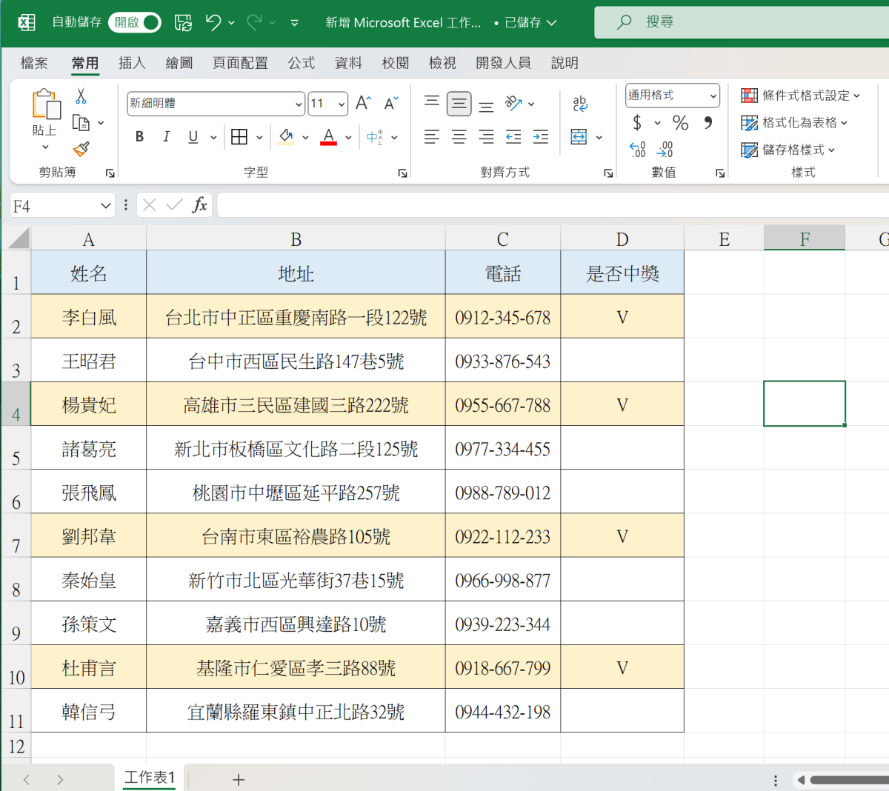Screen dimensions: 889x791
Task: Apply the percent style format
Action: coord(680,123)
